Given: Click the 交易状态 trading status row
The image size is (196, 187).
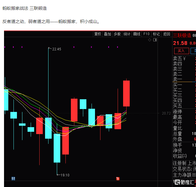Looking at the screenshot, I should coord(184,169).
